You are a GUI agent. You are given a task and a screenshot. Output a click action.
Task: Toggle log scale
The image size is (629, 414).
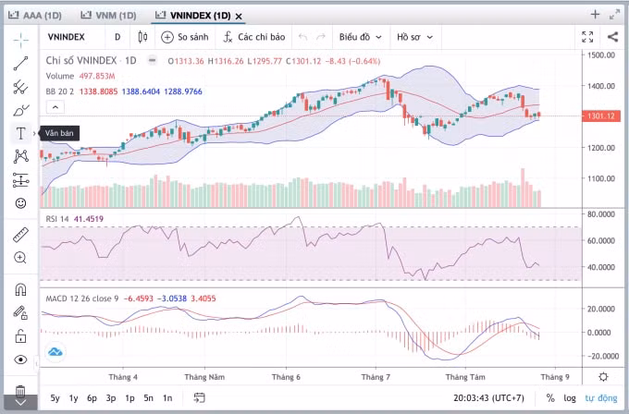click(x=570, y=398)
